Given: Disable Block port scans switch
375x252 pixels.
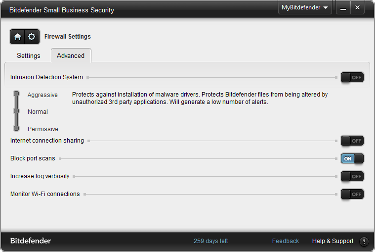Looking at the screenshot, I should tap(352, 158).
